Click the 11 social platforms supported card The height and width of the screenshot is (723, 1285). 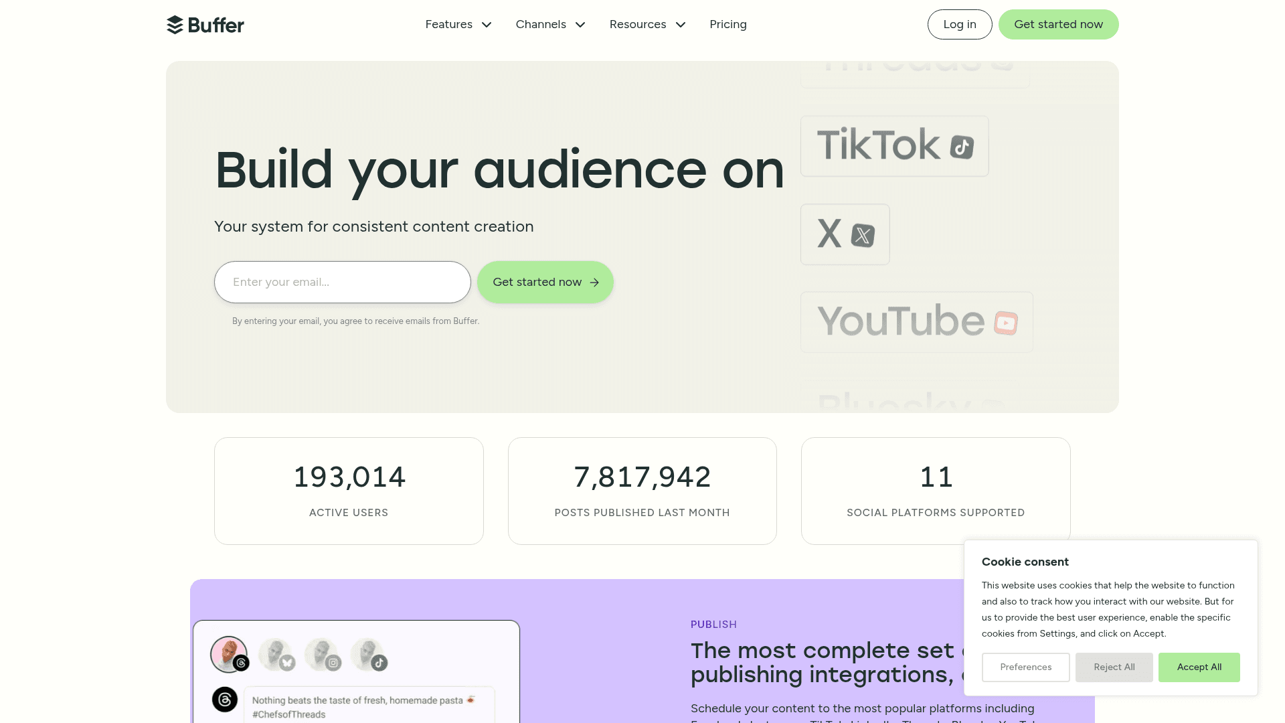[x=936, y=491]
